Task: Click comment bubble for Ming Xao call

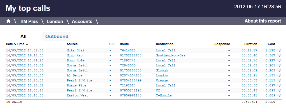Action: [x=279, y=55]
